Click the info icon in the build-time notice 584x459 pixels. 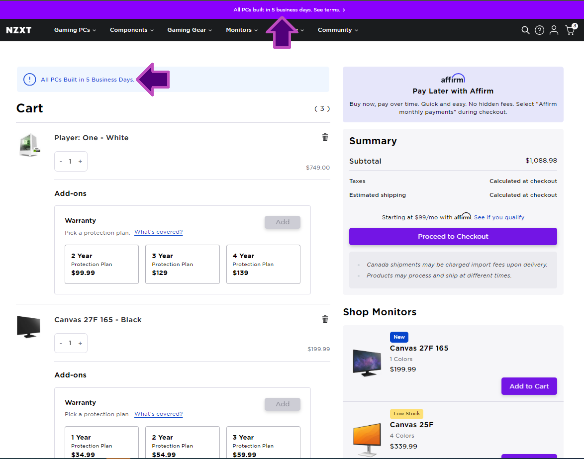30,79
